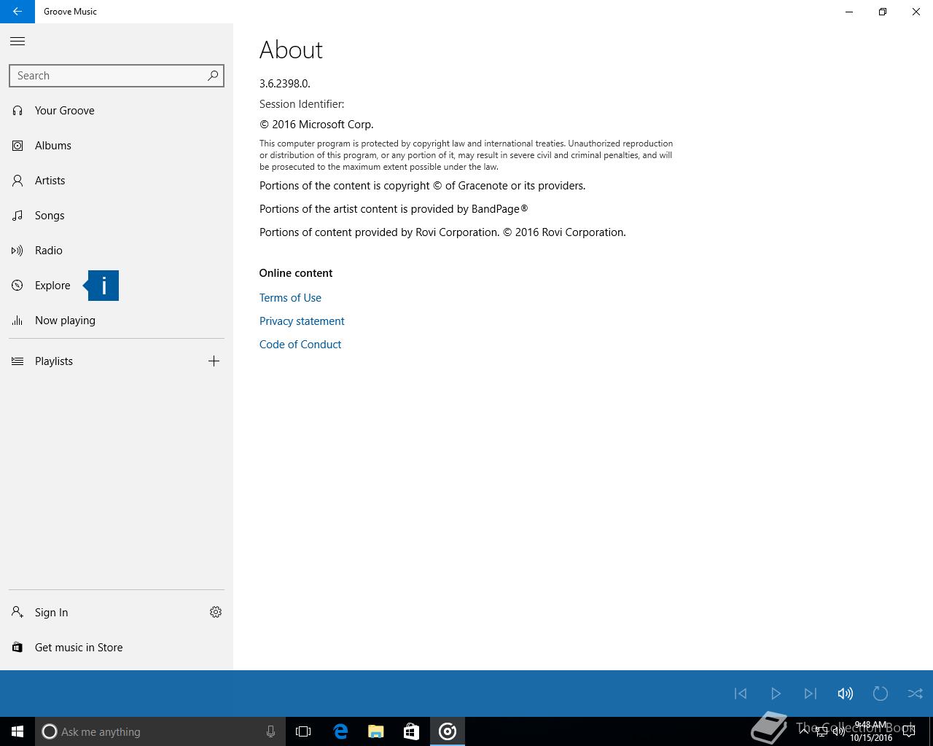This screenshot has height=746, width=933.
Task: Click the Your Groove headphones icon
Action: [x=17, y=111]
